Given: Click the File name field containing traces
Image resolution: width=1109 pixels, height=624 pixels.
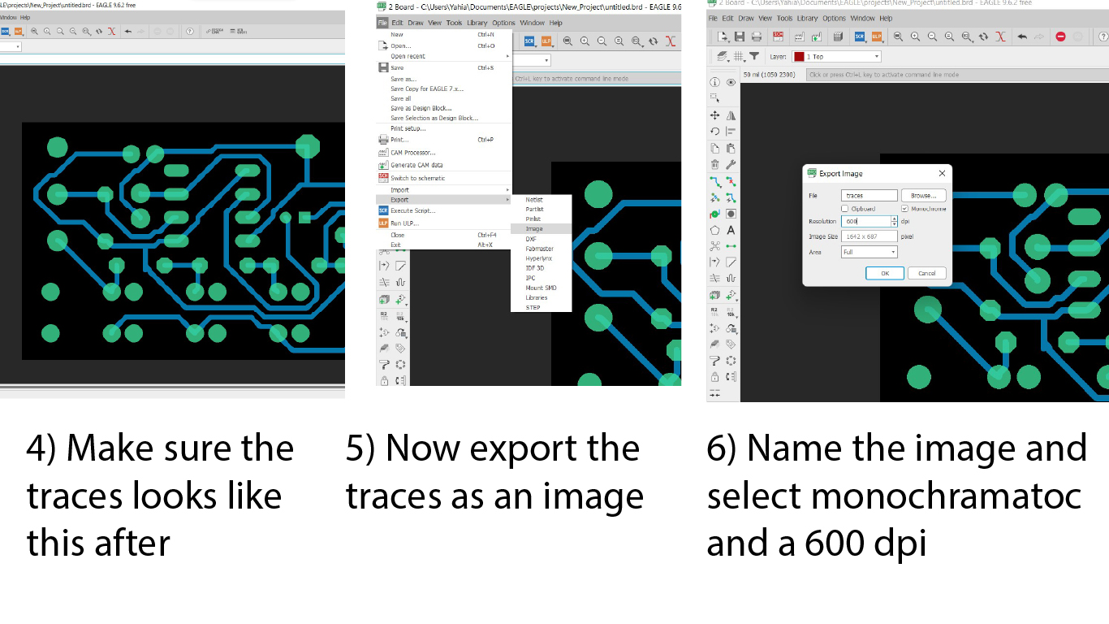Looking at the screenshot, I should point(870,196).
